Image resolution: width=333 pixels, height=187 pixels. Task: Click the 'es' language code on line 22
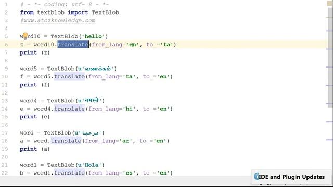(129, 173)
